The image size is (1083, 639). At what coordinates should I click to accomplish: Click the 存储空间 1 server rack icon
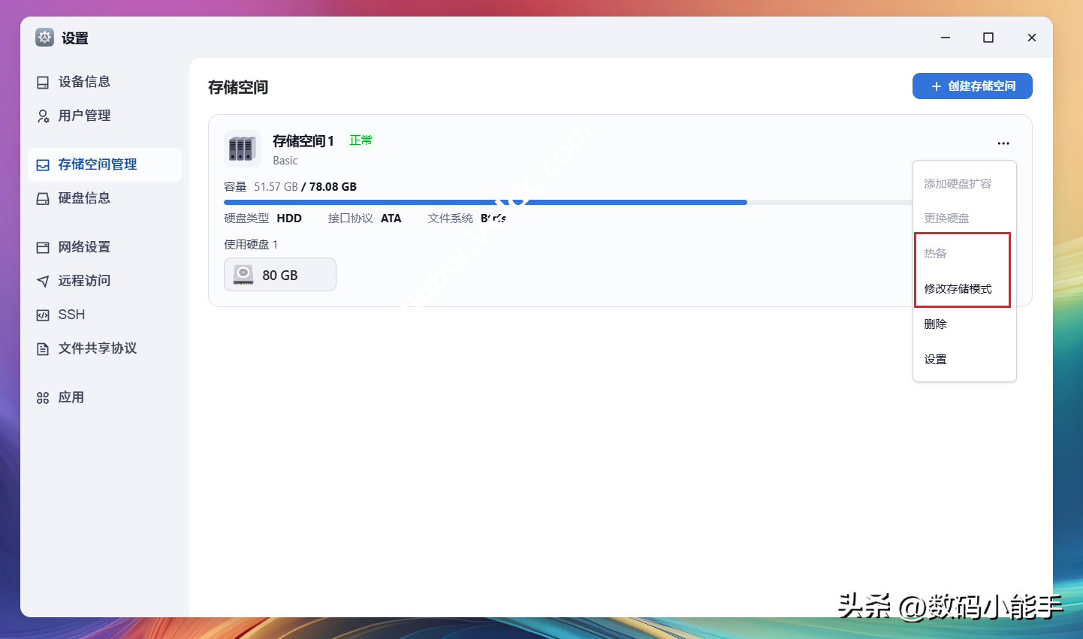coord(243,149)
